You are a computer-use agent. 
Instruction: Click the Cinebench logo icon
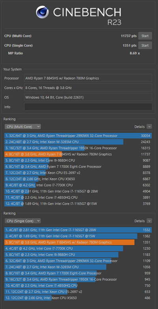coord(43,12)
